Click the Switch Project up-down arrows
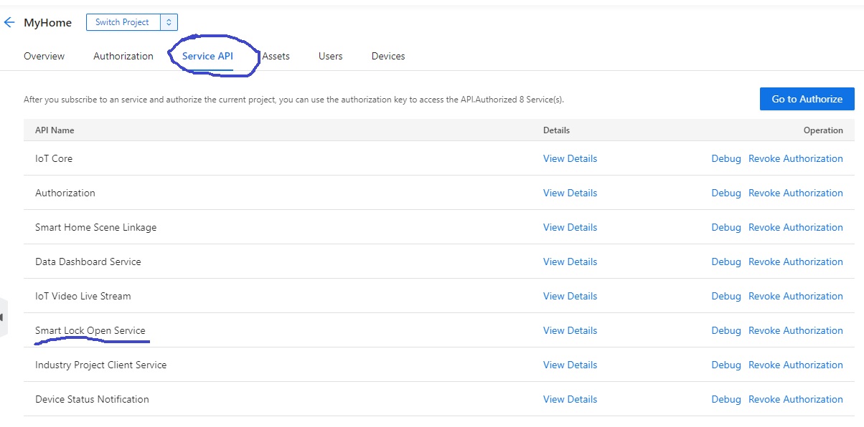This screenshot has width=864, height=427. coord(169,22)
